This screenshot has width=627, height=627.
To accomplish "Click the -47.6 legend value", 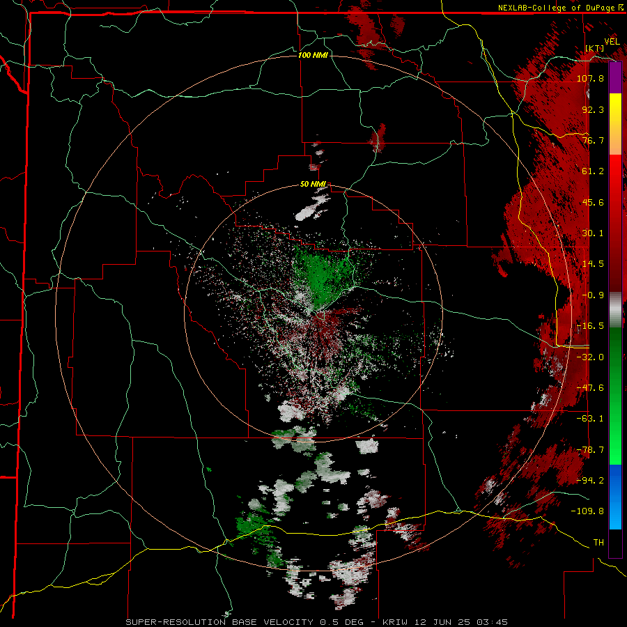I will [x=590, y=388].
